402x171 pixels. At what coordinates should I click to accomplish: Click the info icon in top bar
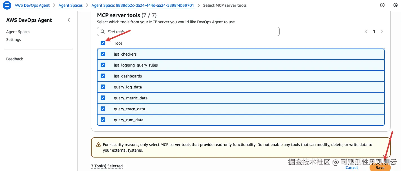[x=382, y=5]
